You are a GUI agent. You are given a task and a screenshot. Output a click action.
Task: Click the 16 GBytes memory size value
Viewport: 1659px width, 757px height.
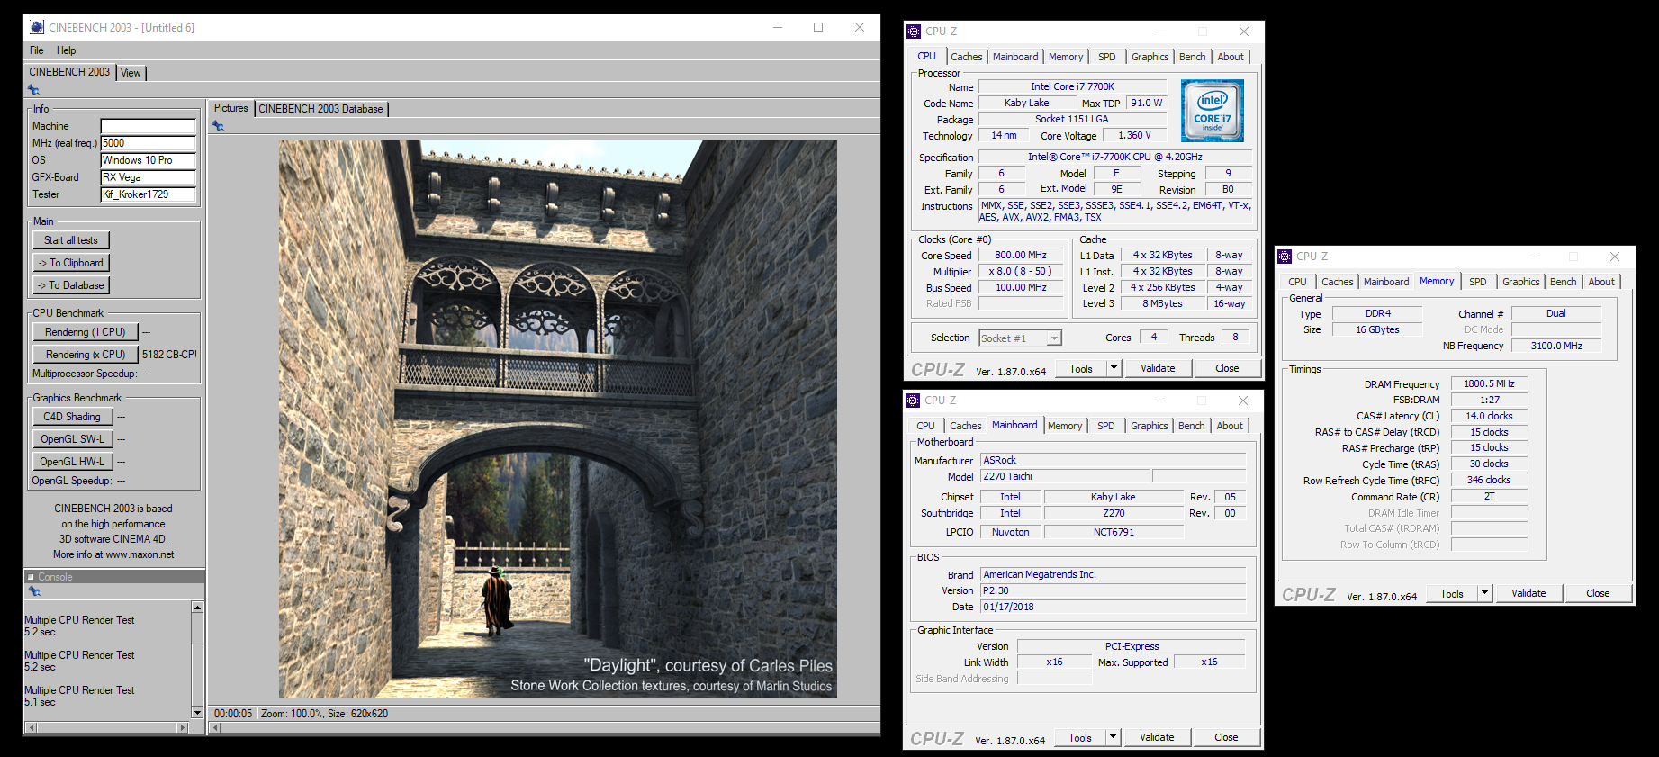1377,329
